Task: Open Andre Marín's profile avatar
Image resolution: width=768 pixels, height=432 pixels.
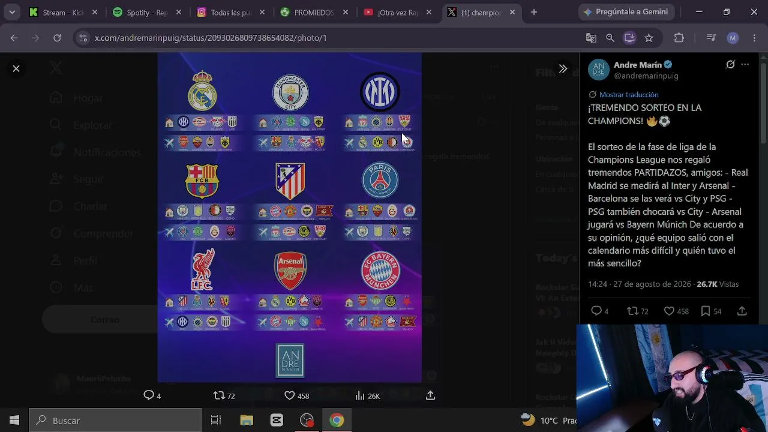Action: point(599,70)
